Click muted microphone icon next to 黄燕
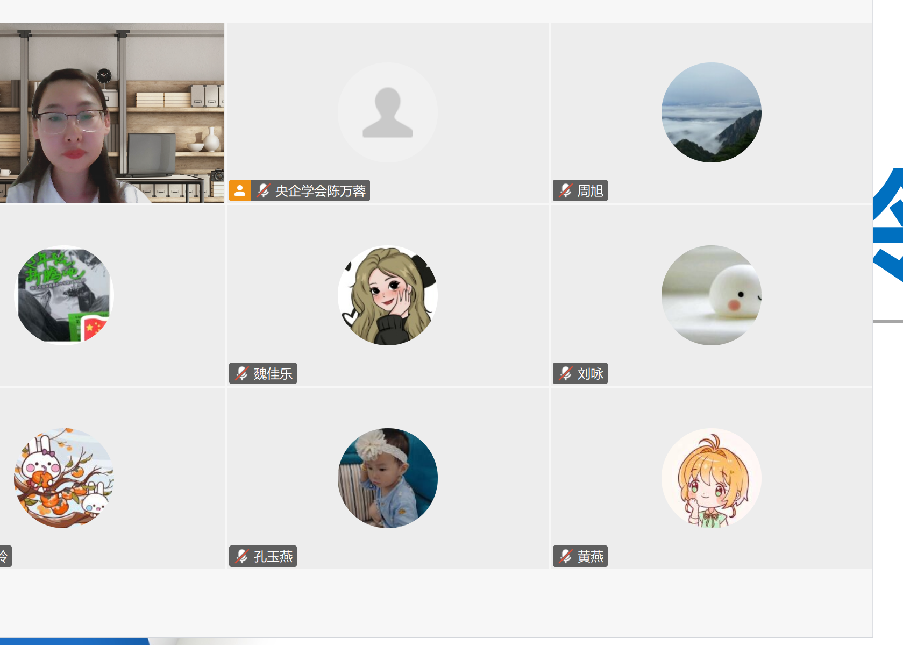This screenshot has height=645, width=903. [565, 556]
